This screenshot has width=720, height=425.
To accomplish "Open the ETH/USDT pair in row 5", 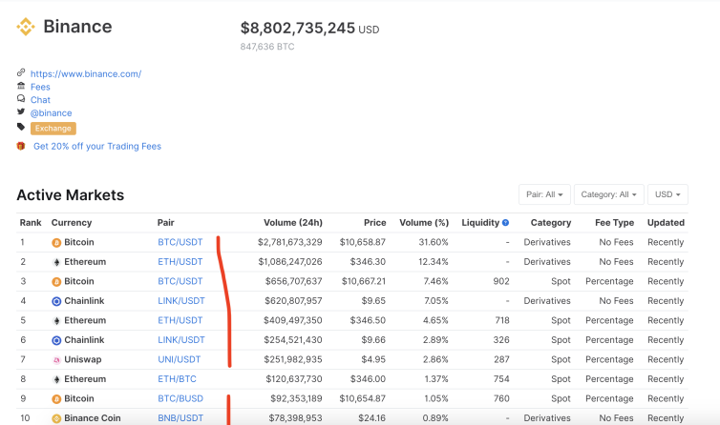I will coord(180,320).
